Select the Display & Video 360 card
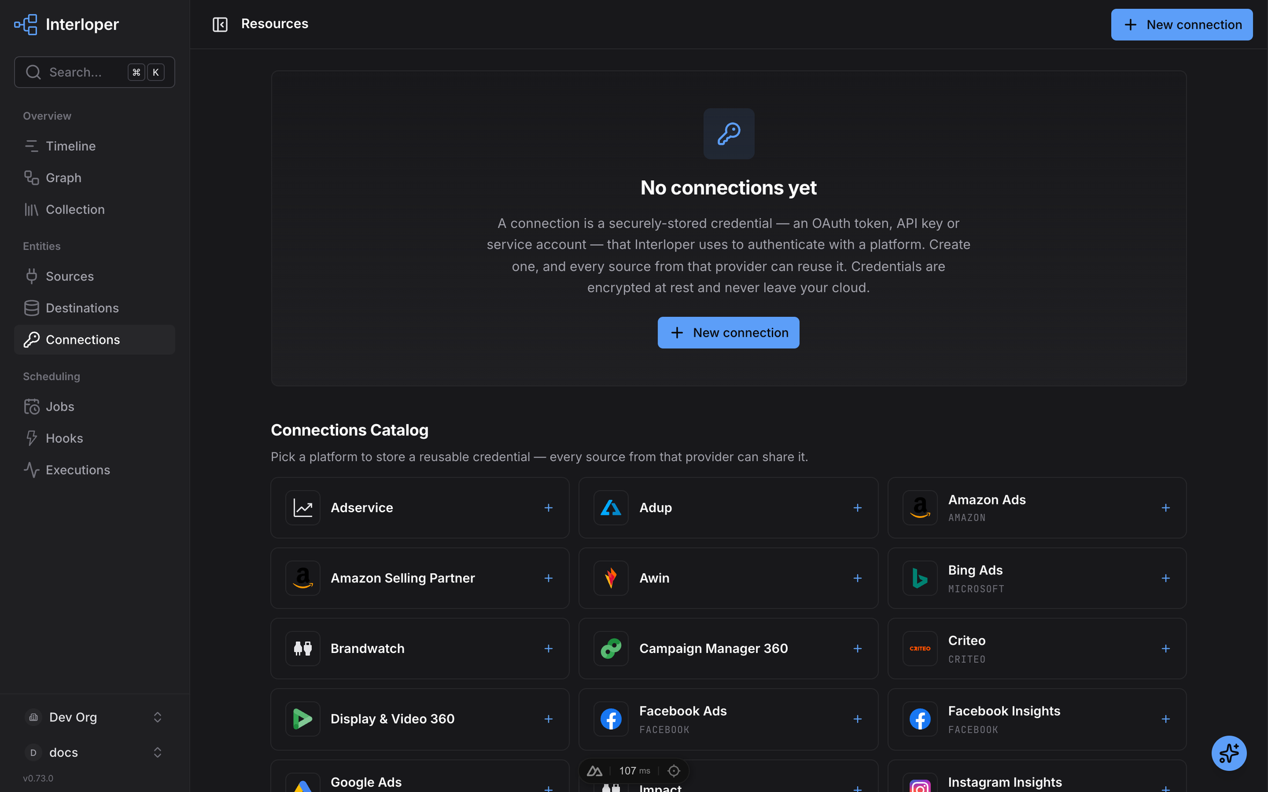The height and width of the screenshot is (792, 1268). point(420,719)
